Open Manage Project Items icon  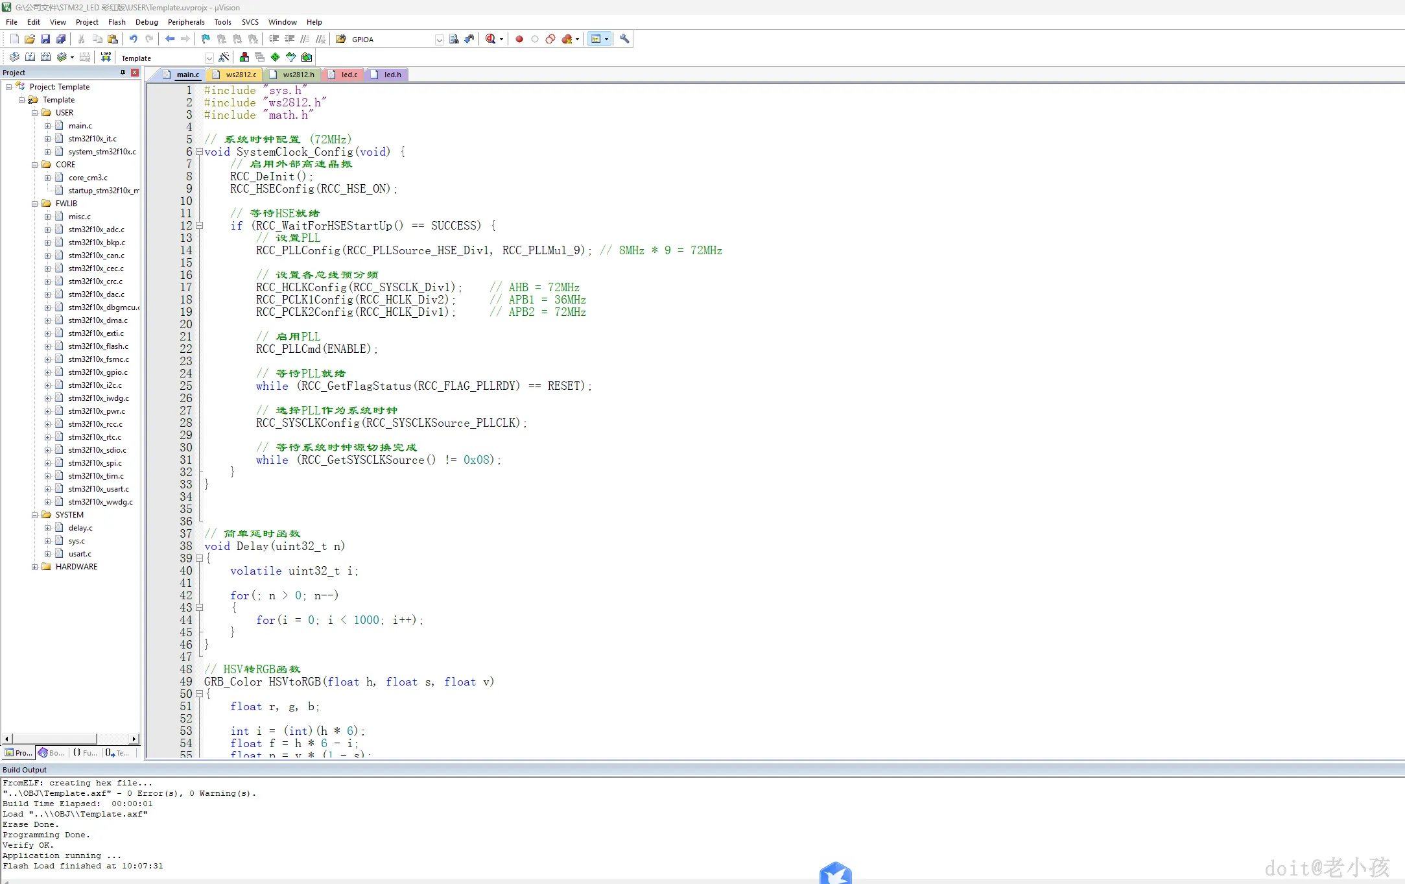[244, 57]
